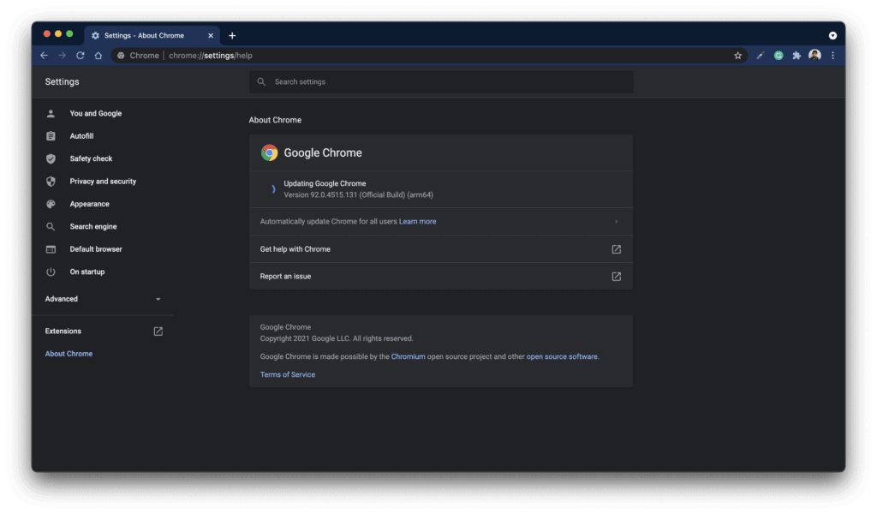This screenshot has height=514, width=877.
Task: Open the profile avatar menu
Action: (x=815, y=55)
